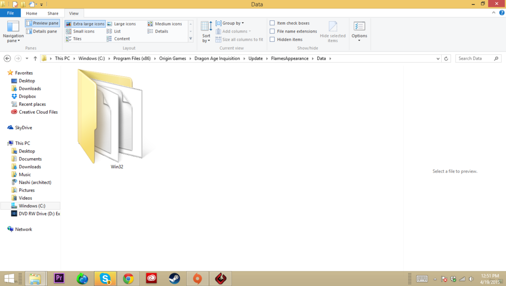The image size is (506, 286).
Task: Switch to the Share ribbon tab
Action: pos(52,13)
